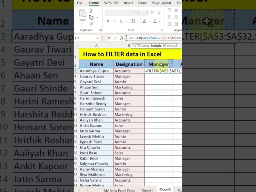This screenshot has width=256, height=192.
Task: Open the WPS PDF ribbon tab
Action: click(112, 3)
